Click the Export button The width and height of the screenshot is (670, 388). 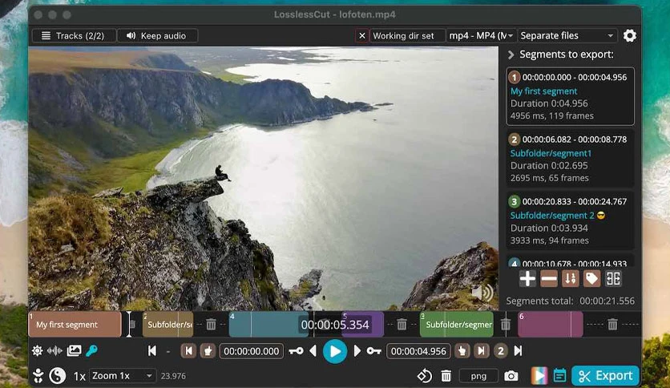[605, 376]
